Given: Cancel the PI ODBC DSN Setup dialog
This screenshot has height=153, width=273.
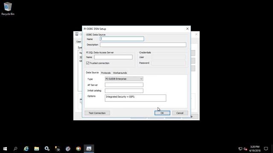Looking at the screenshot, I should pyautogui.click(x=180, y=113).
